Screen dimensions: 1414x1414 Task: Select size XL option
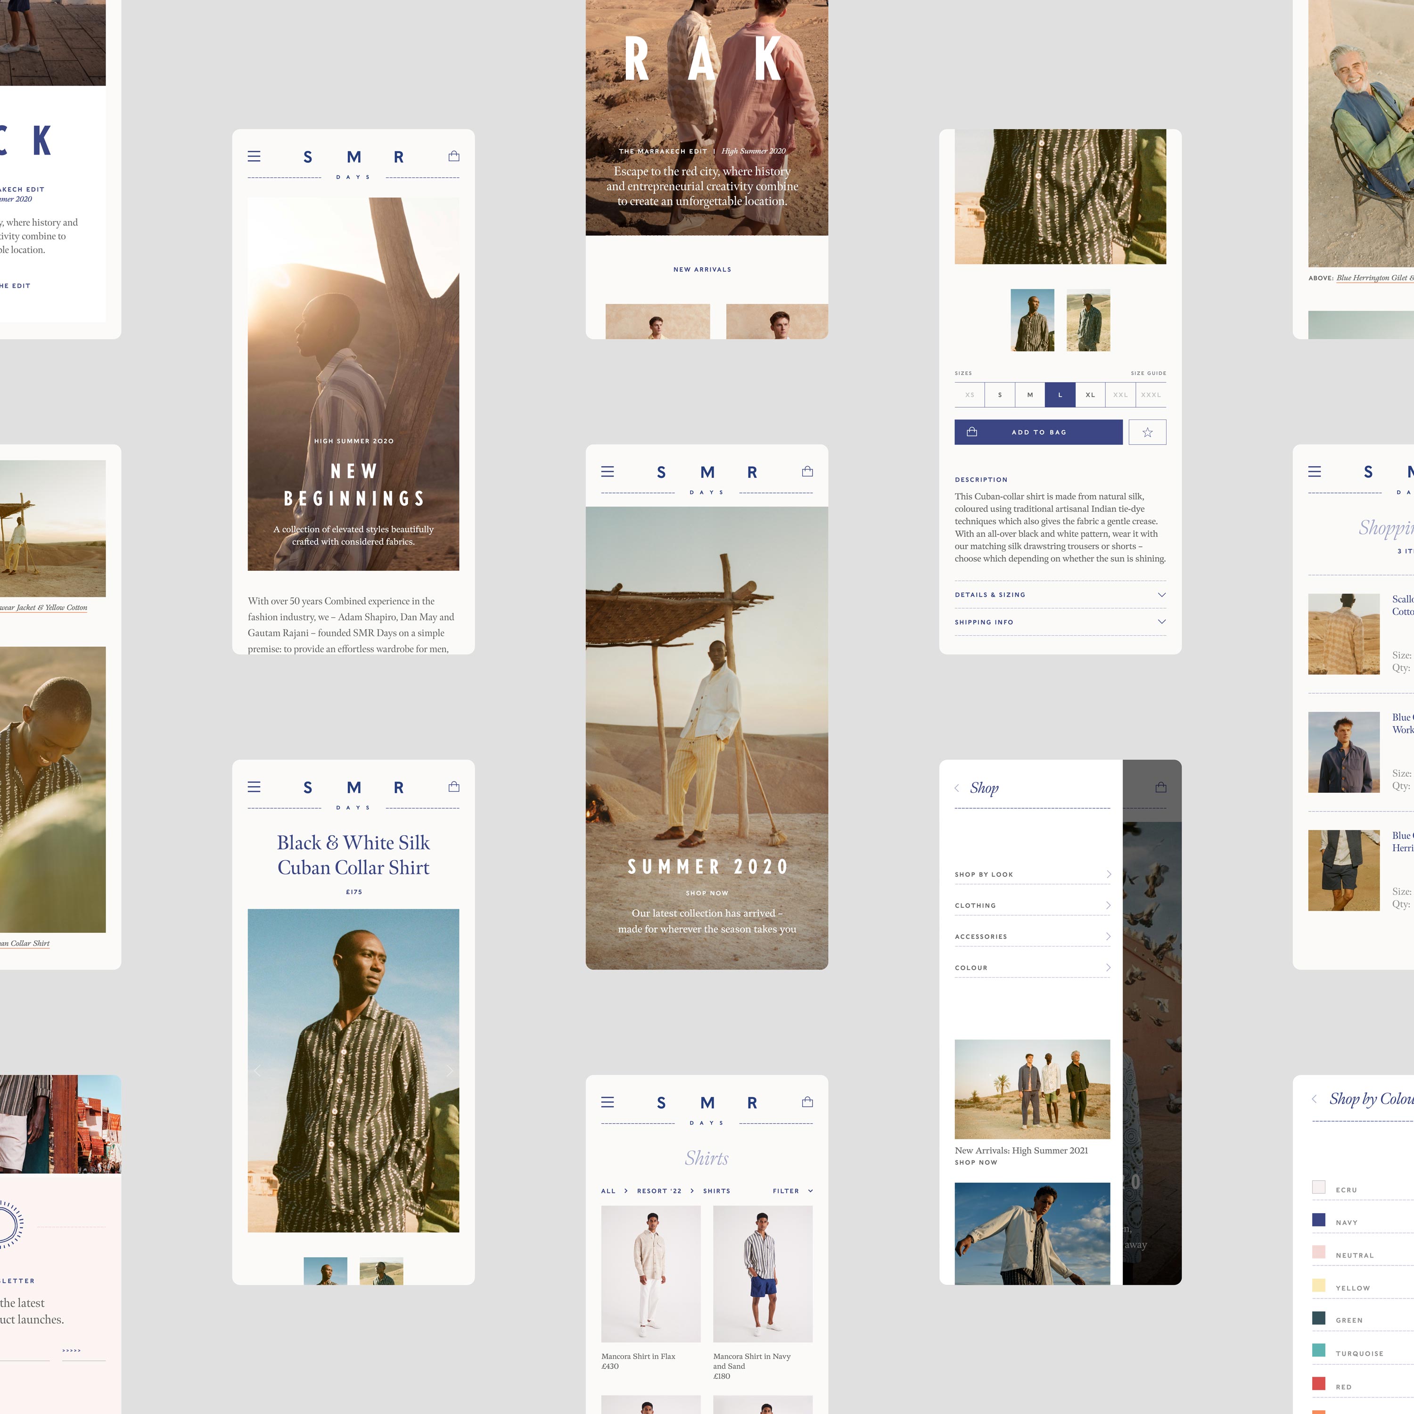coord(1090,395)
